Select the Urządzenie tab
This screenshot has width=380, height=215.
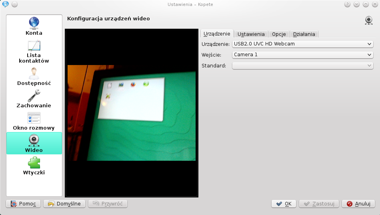point(216,34)
